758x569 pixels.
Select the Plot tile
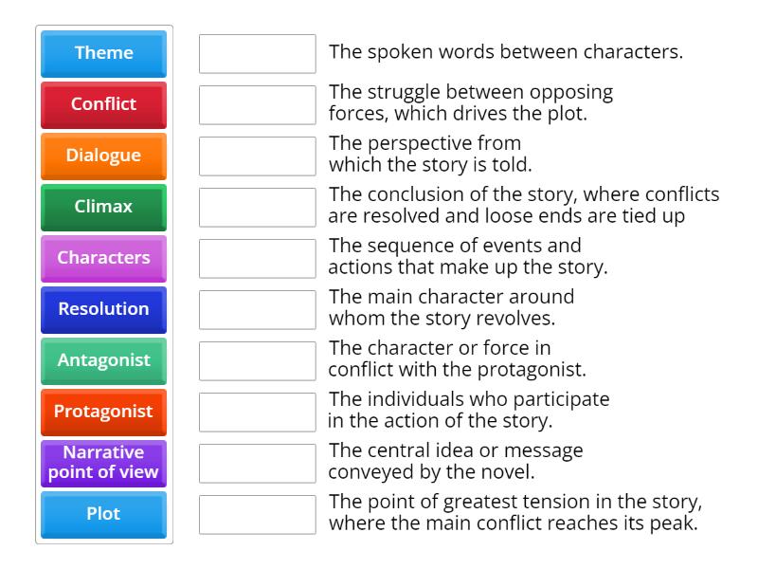pyautogui.click(x=102, y=513)
